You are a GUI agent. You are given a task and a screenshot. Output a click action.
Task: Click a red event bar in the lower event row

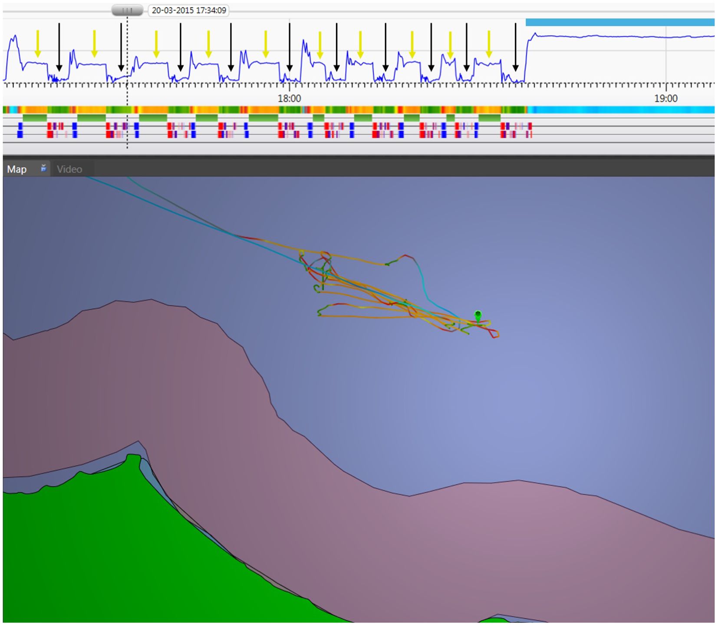point(50,135)
